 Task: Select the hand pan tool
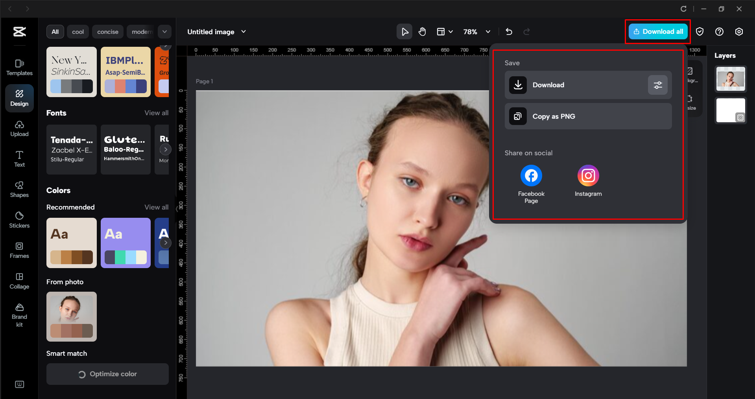click(x=422, y=31)
